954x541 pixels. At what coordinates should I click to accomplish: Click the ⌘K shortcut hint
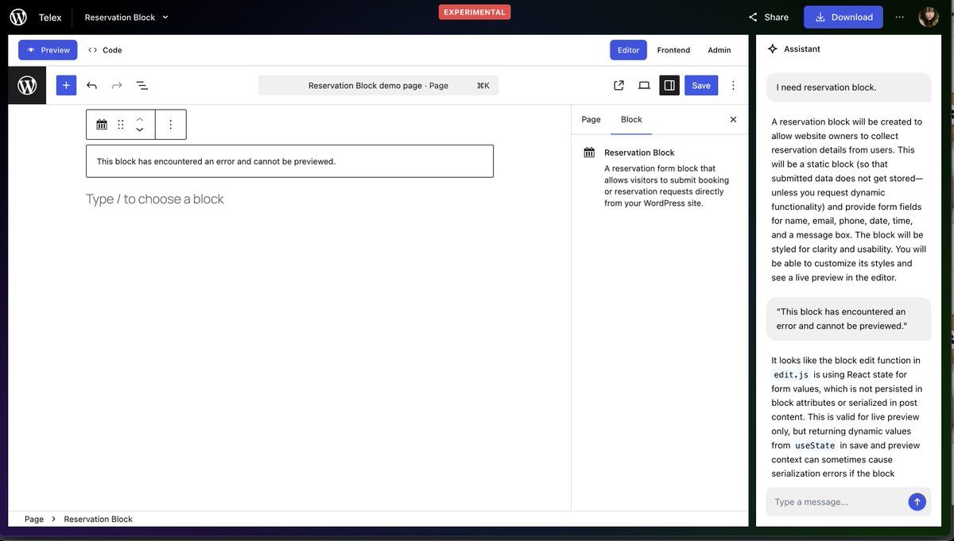483,85
